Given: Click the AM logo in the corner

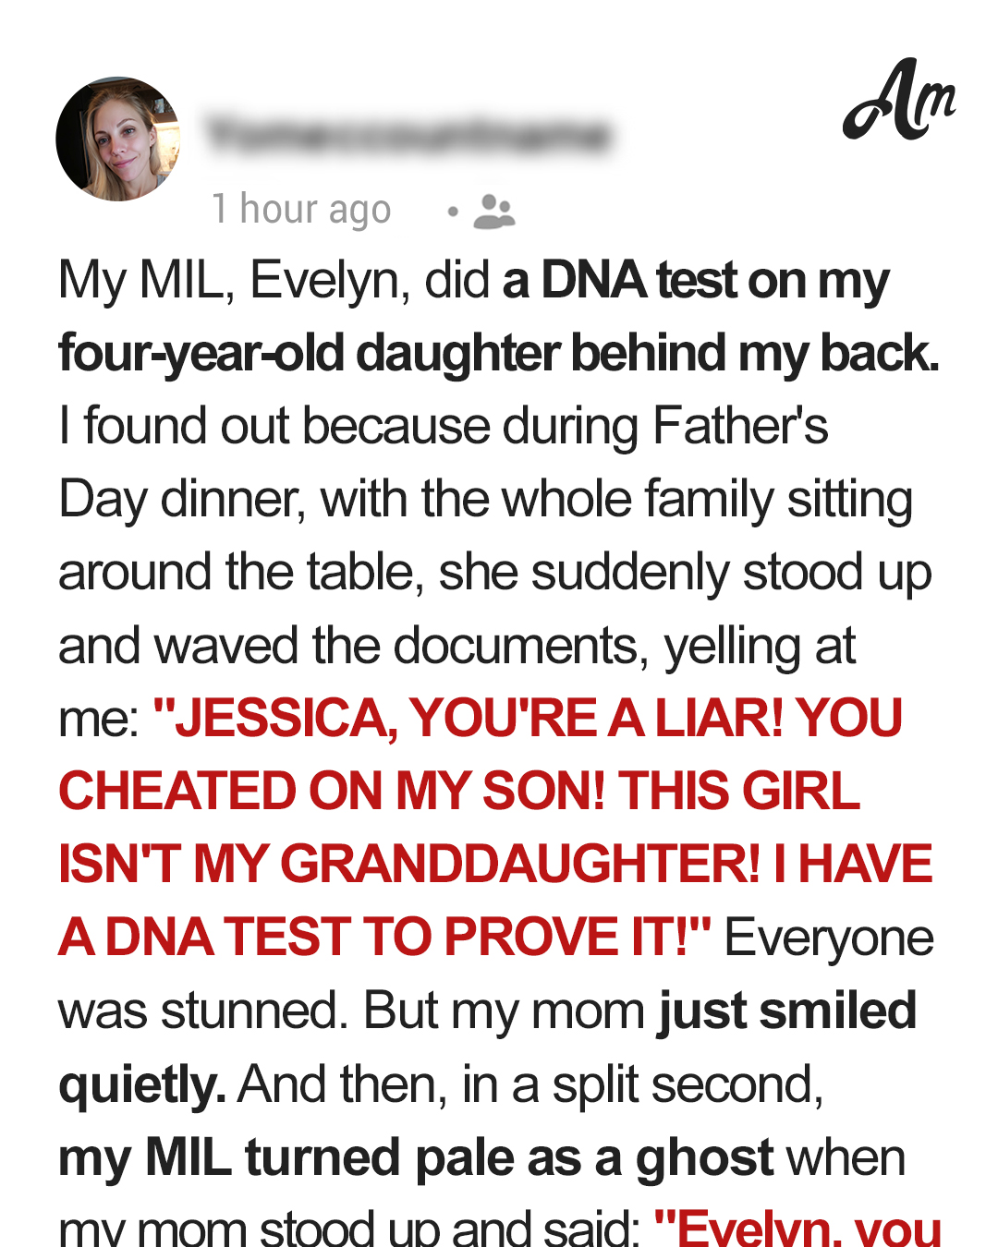Looking at the screenshot, I should tap(899, 101).
